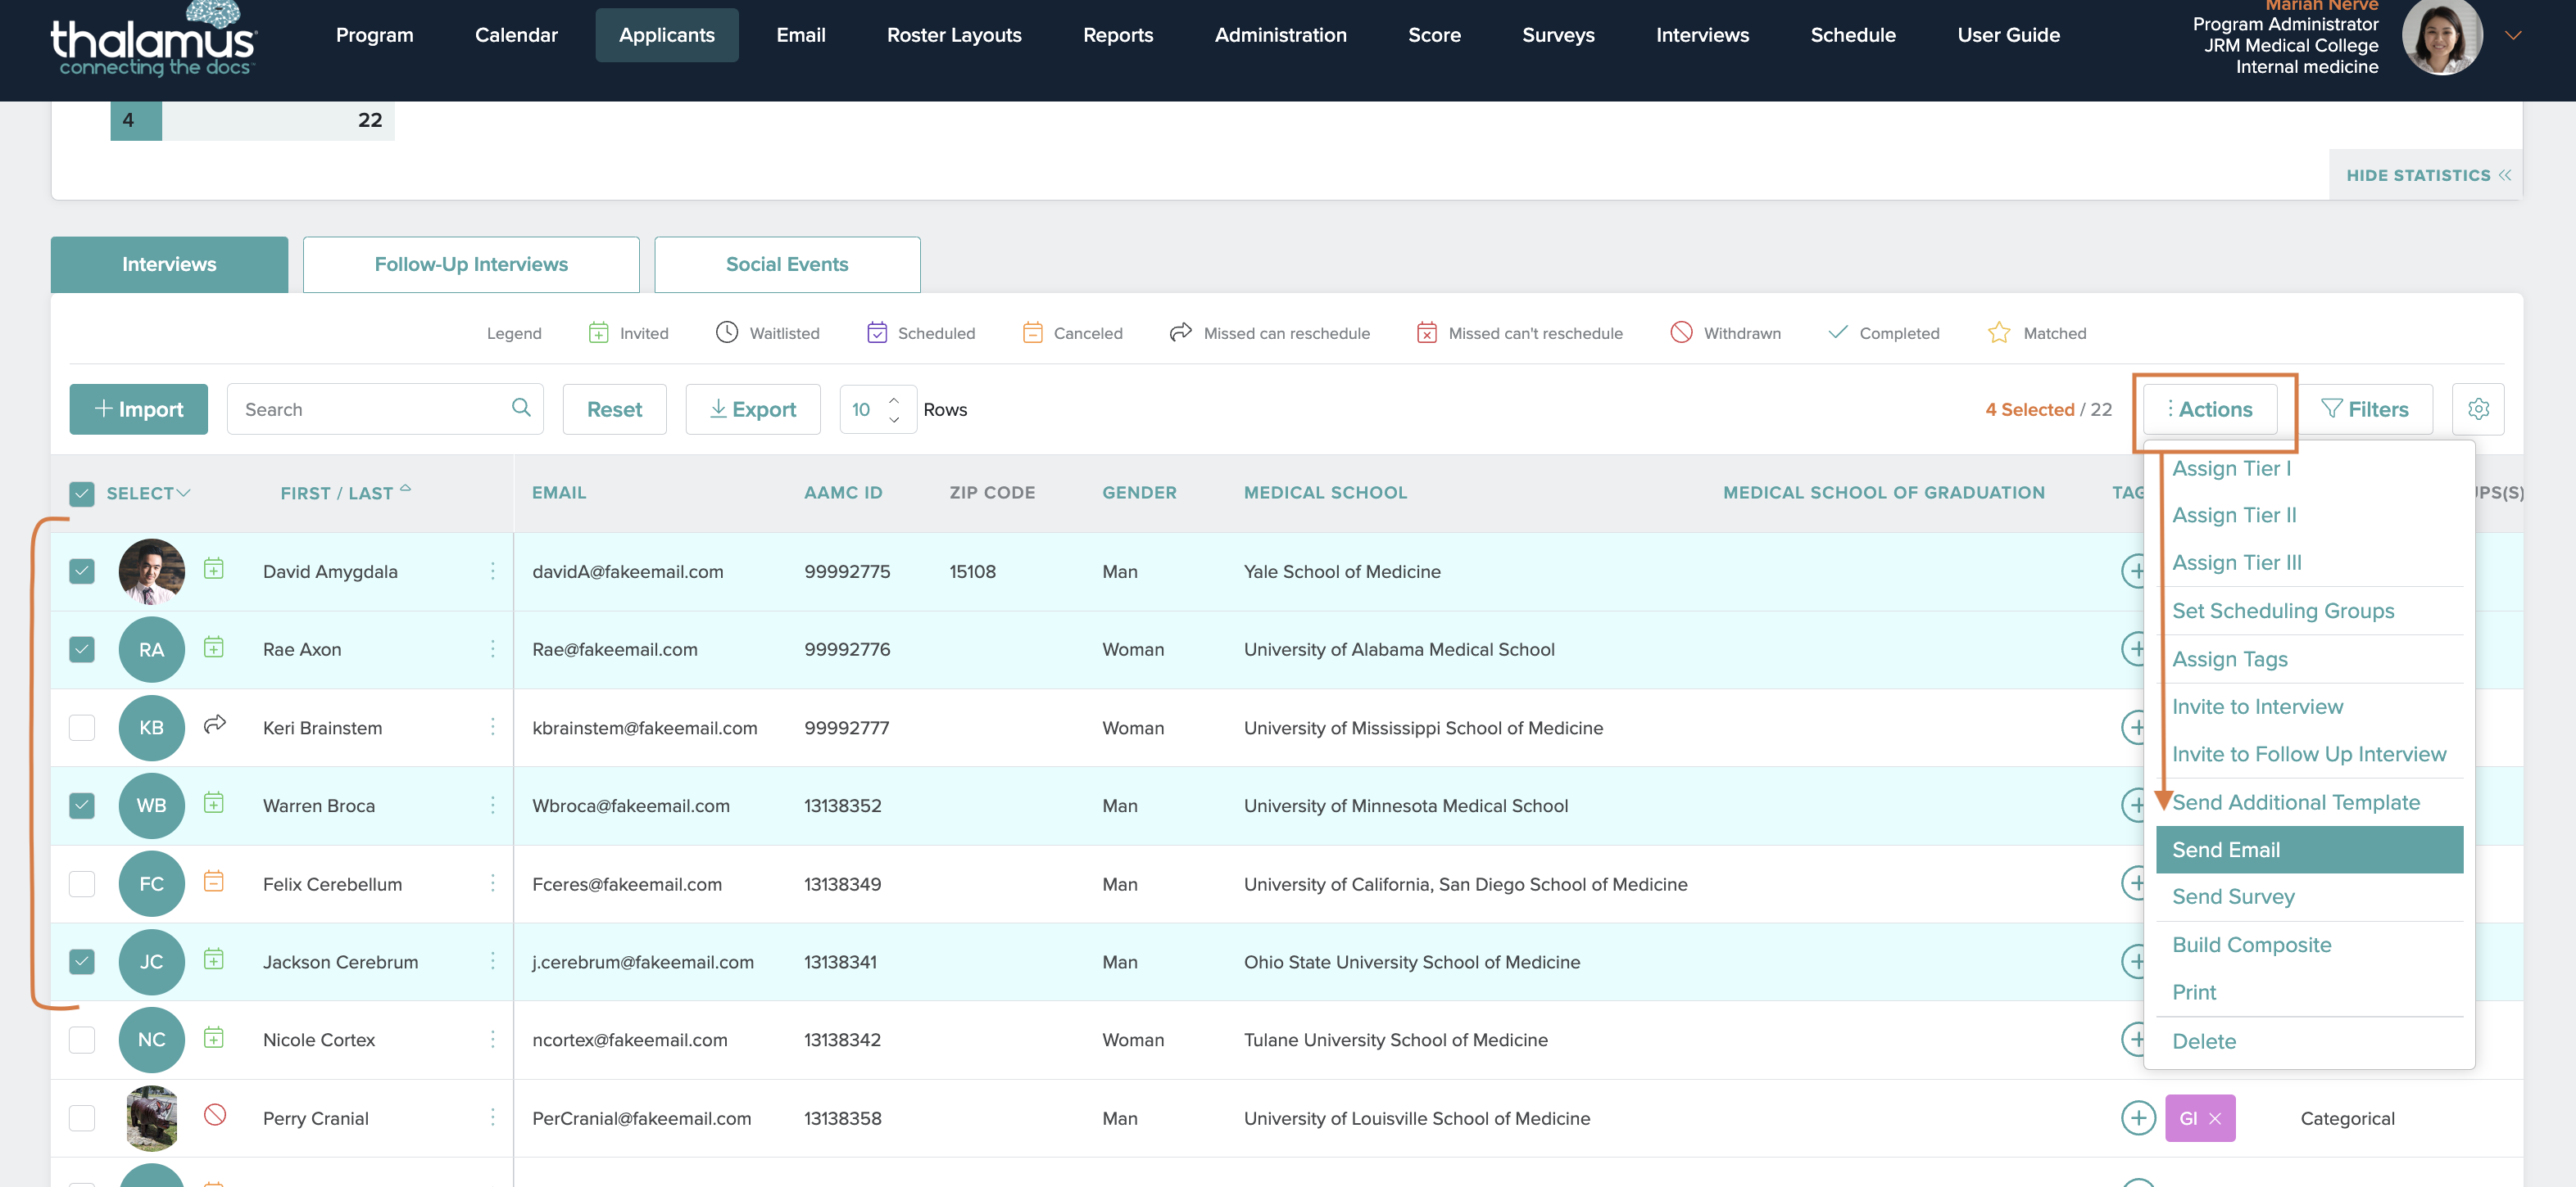Click the Waitlisted clock legend icon
Image resolution: width=2576 pixels, height=1187 pixels.
(727, 332)
